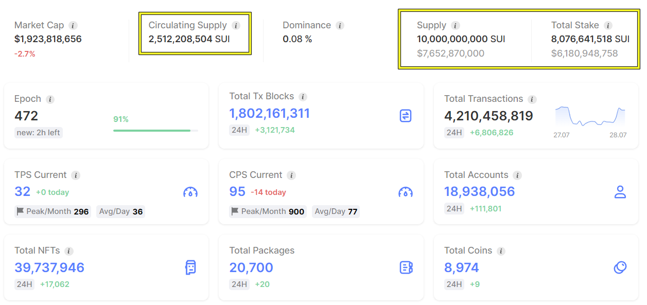Screen dimensions: 647x305
Task: Click the Epoch info icon
Action: pyautogui.click(x=50, y=99)
